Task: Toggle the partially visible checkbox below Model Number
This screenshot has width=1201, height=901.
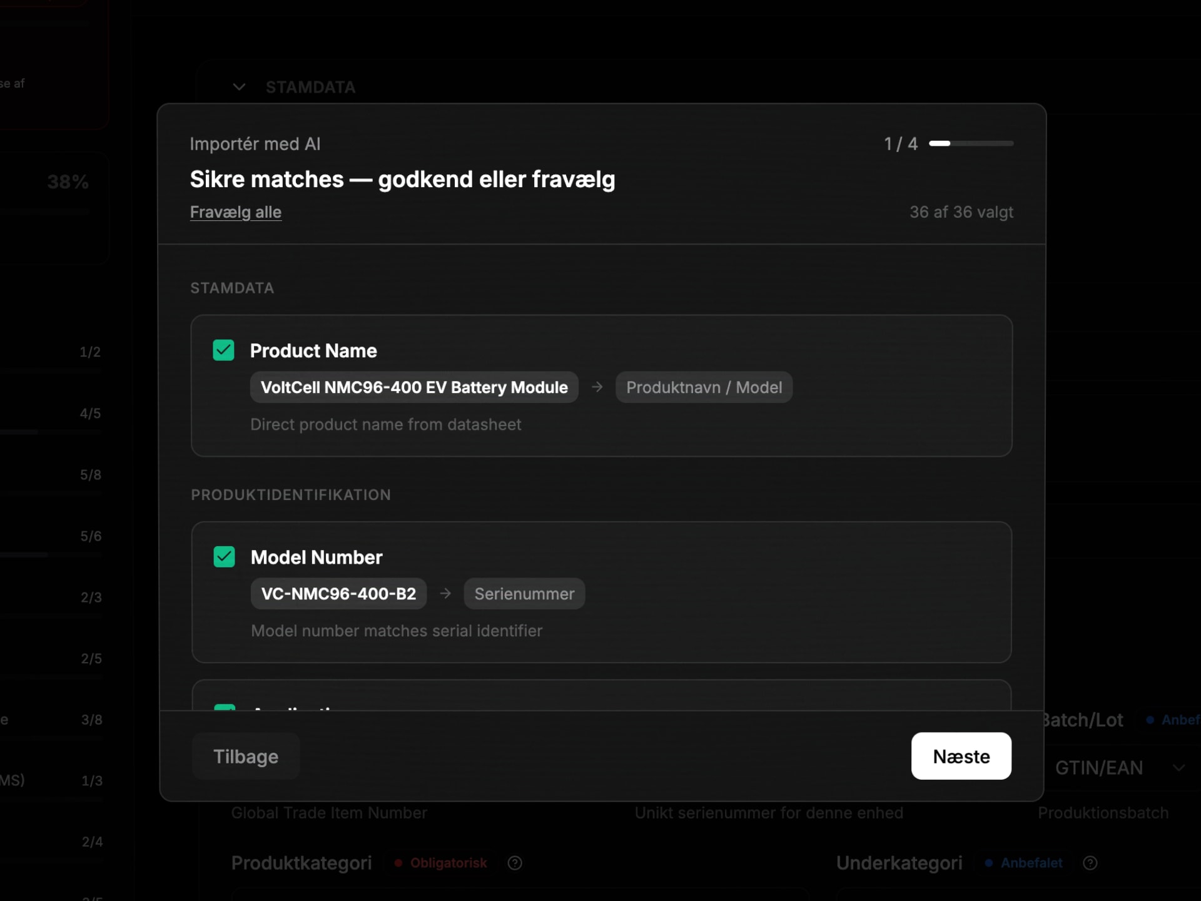Action: [x=224, y=710]
